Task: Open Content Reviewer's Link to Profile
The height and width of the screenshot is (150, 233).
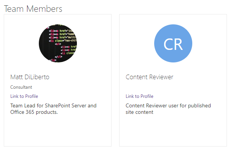Action: click(139, 96)
